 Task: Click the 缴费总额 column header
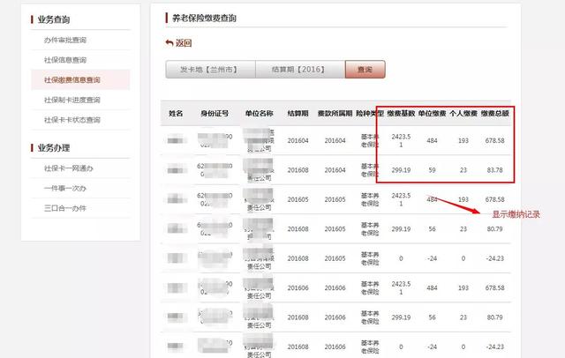tap(494, 114)
